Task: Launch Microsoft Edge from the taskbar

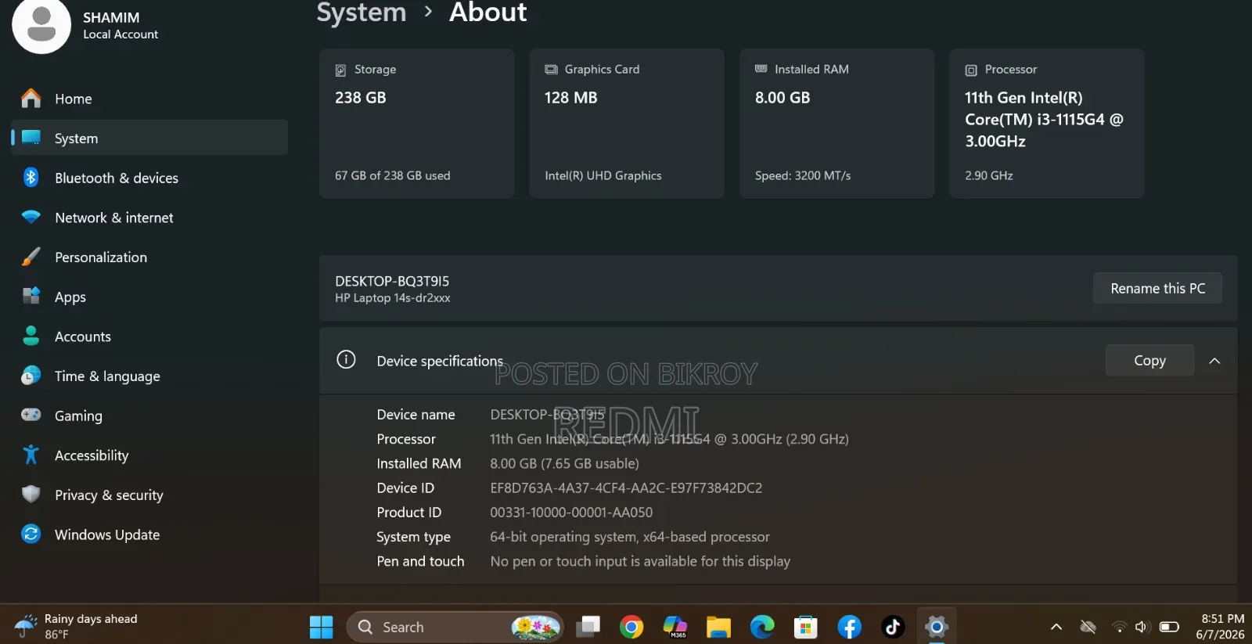Action: (x=762, y=628)
